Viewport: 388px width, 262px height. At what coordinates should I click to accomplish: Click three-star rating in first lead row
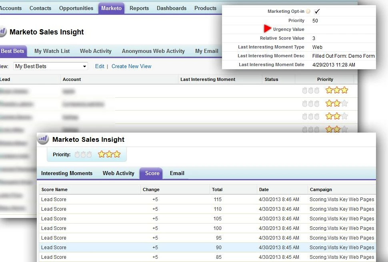(x=336, y=90)
